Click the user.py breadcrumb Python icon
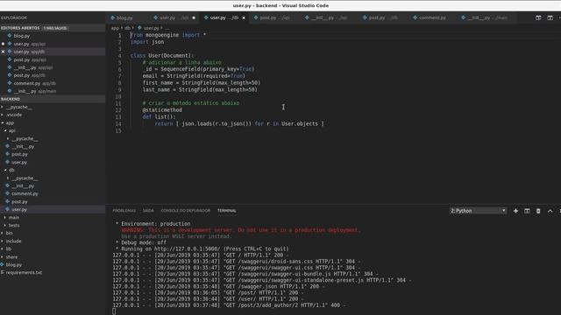This screenshot has width=561, height=315. (139, 27)
